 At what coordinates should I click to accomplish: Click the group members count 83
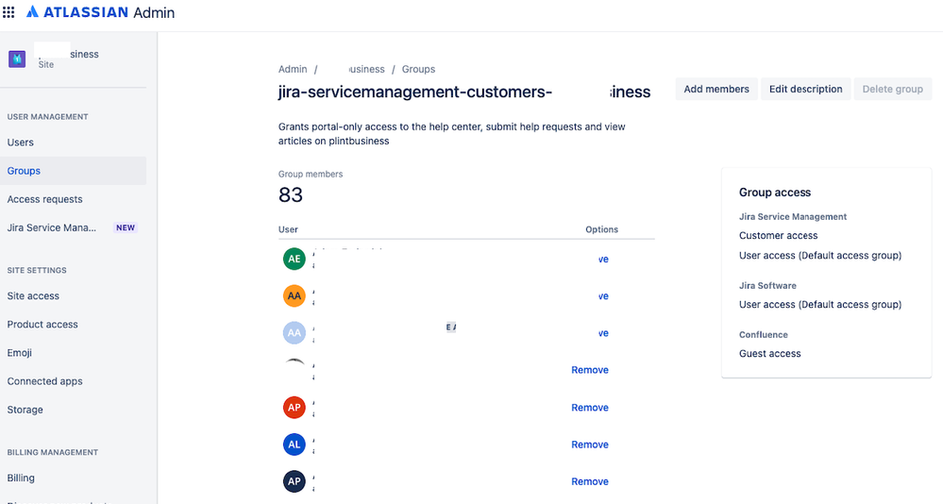pos(291,194)
